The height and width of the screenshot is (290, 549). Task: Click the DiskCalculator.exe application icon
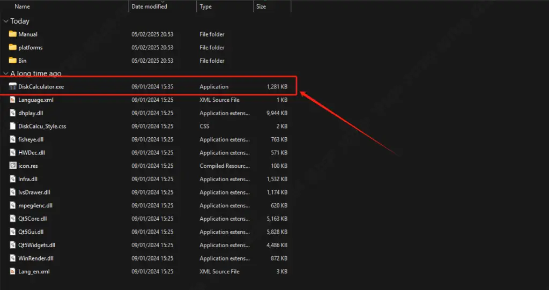(x=13, y=86)
